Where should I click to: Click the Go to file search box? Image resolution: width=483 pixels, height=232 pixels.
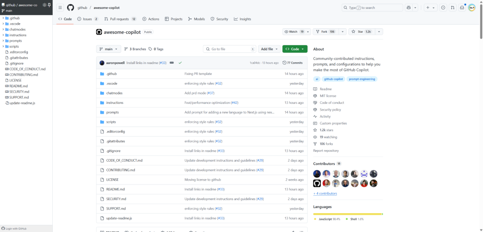coord(229,49)
